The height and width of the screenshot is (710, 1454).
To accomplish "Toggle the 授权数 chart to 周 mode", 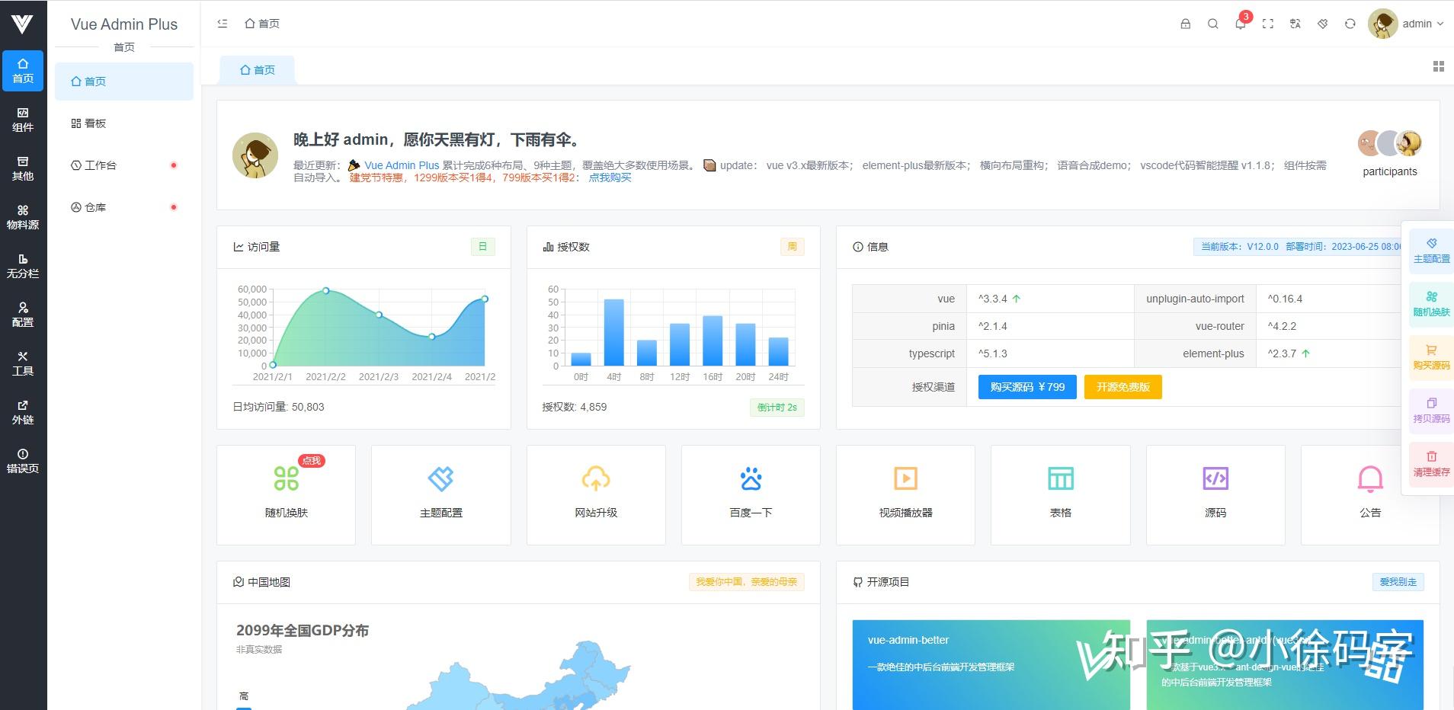I will point(792,246).
